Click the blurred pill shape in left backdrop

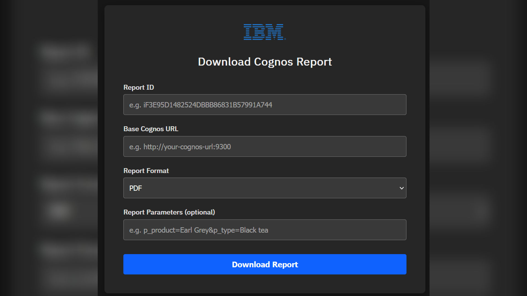(x=59, y=211)
